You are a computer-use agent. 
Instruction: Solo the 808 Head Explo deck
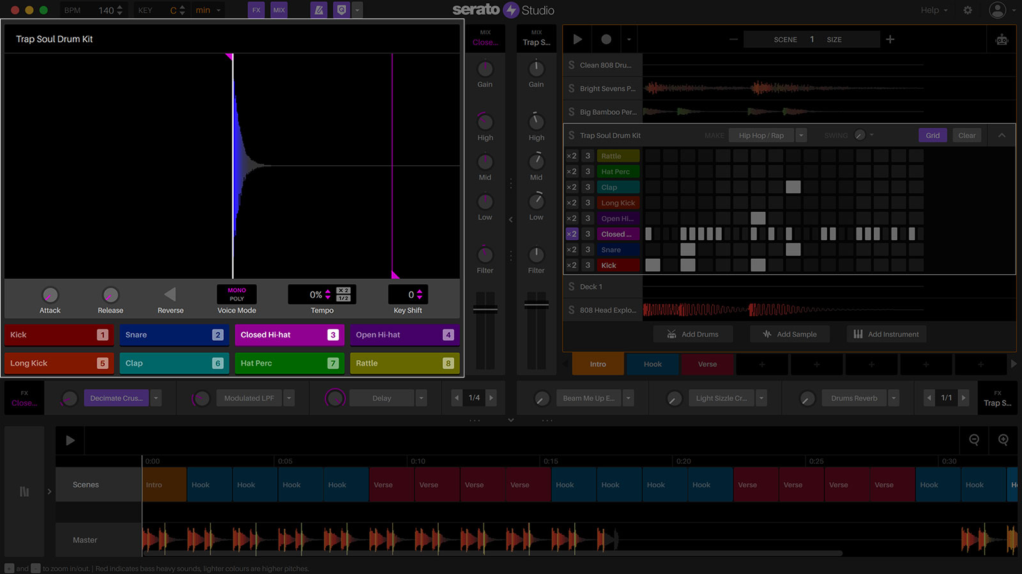click(571, 310)
